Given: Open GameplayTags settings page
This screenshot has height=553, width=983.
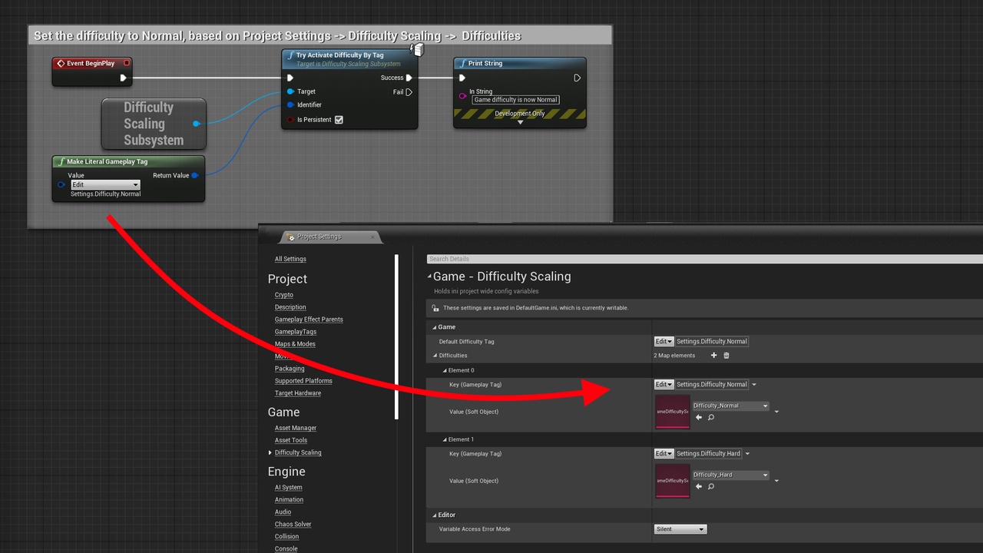Looking at the screenshot, I should (x=296, y=332).
